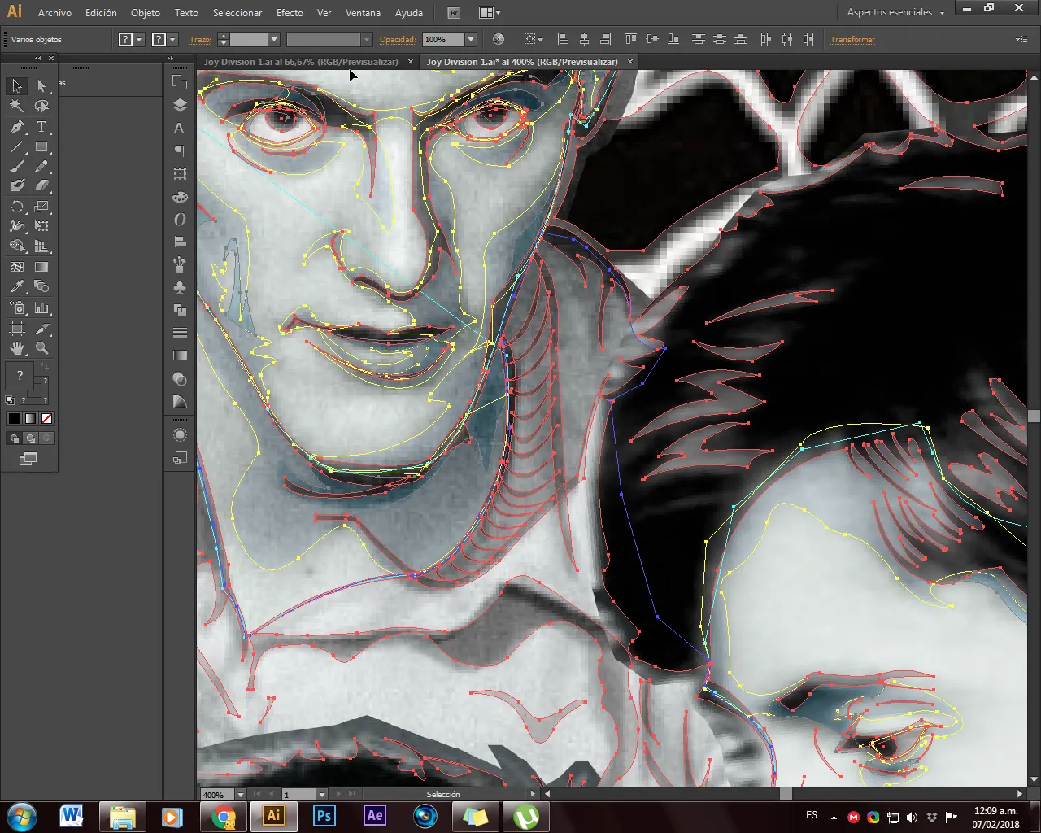Click the Transformar link
1041x833 pixels.
pos(852,39)
